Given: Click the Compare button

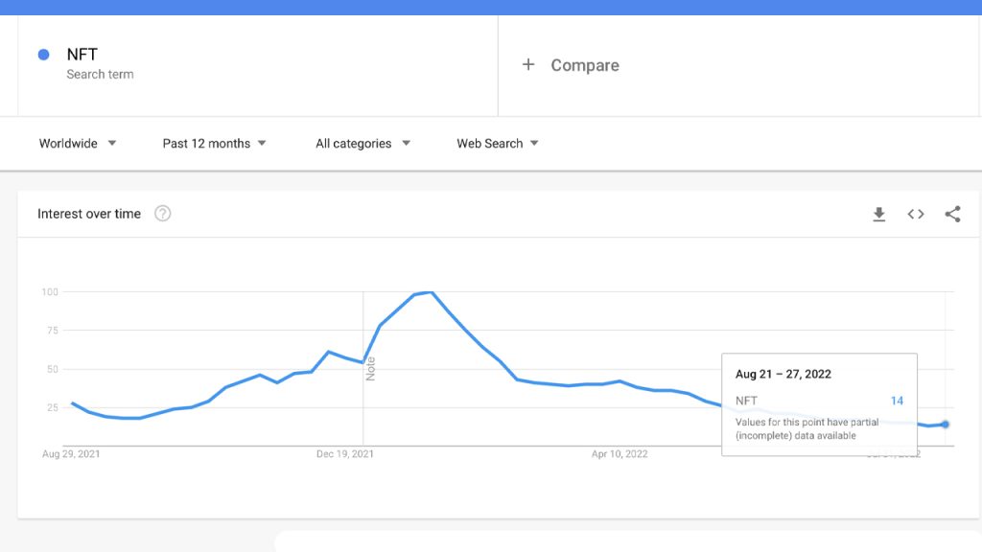Looking at the screenshot, I should [x=584, y=65].
